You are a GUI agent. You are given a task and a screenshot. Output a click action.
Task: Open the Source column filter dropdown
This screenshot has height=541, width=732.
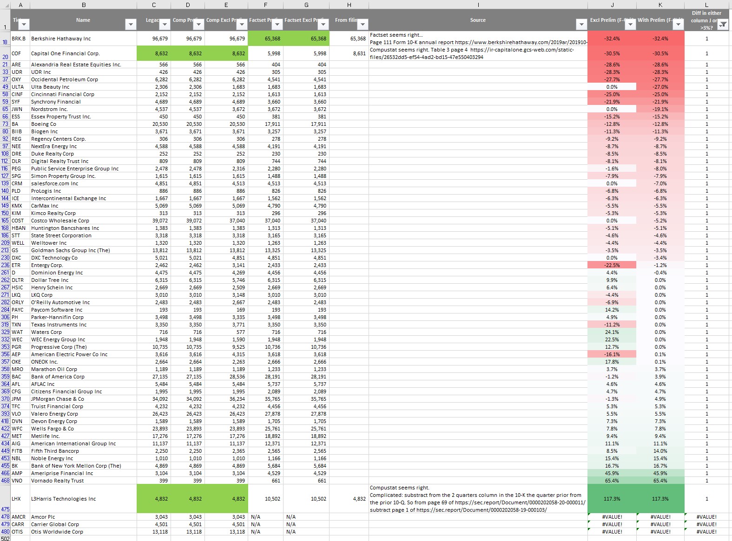[581, 25]
